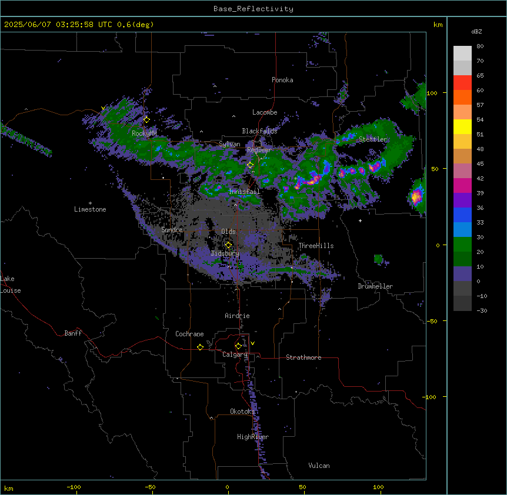Click the intense storm cell east of Stettler

tap(416, 196)
